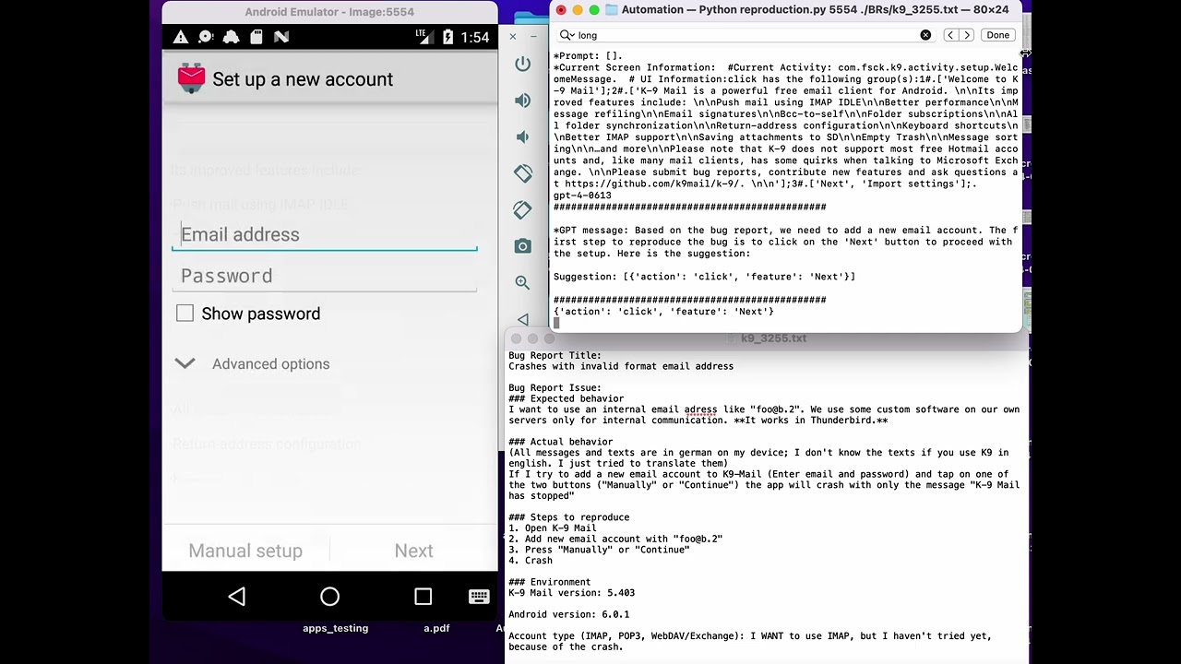Image resolution: width=1181 pixels, height=664 pixels.
Task: Click the a.pdf desktop file label
Action: point(436,628)
